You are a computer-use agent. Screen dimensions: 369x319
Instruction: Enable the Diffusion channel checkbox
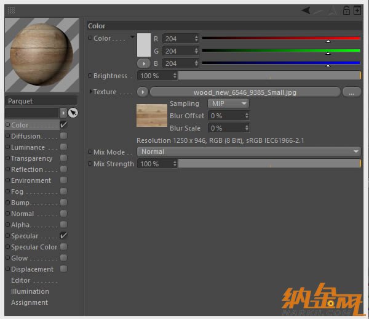point(63,135)
